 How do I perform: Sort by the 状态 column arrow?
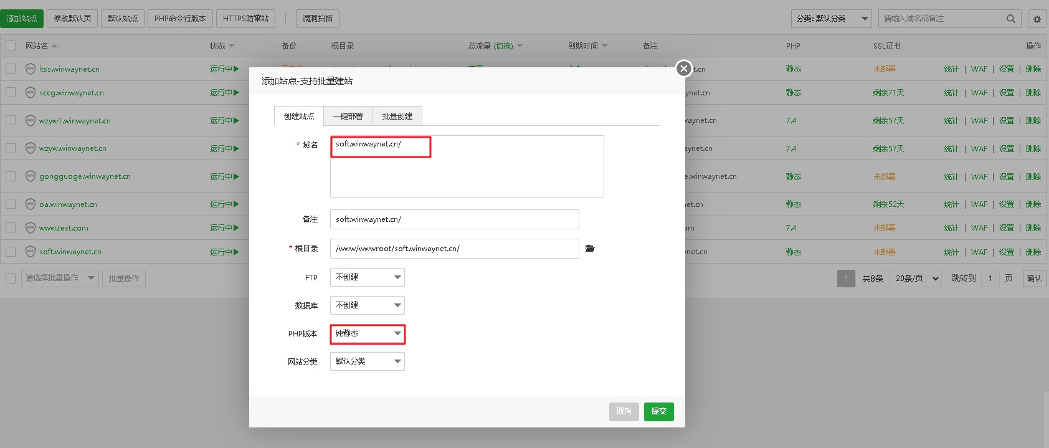232,46
